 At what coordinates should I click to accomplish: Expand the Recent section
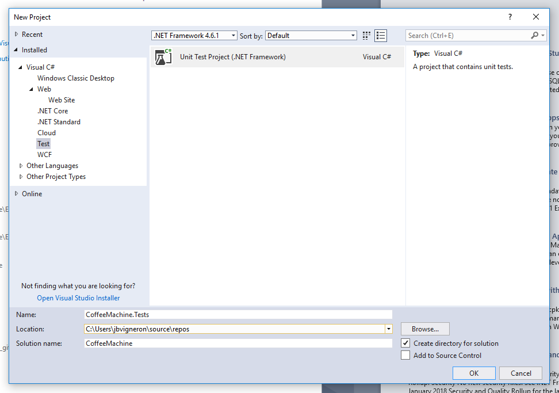coord(17,34)
